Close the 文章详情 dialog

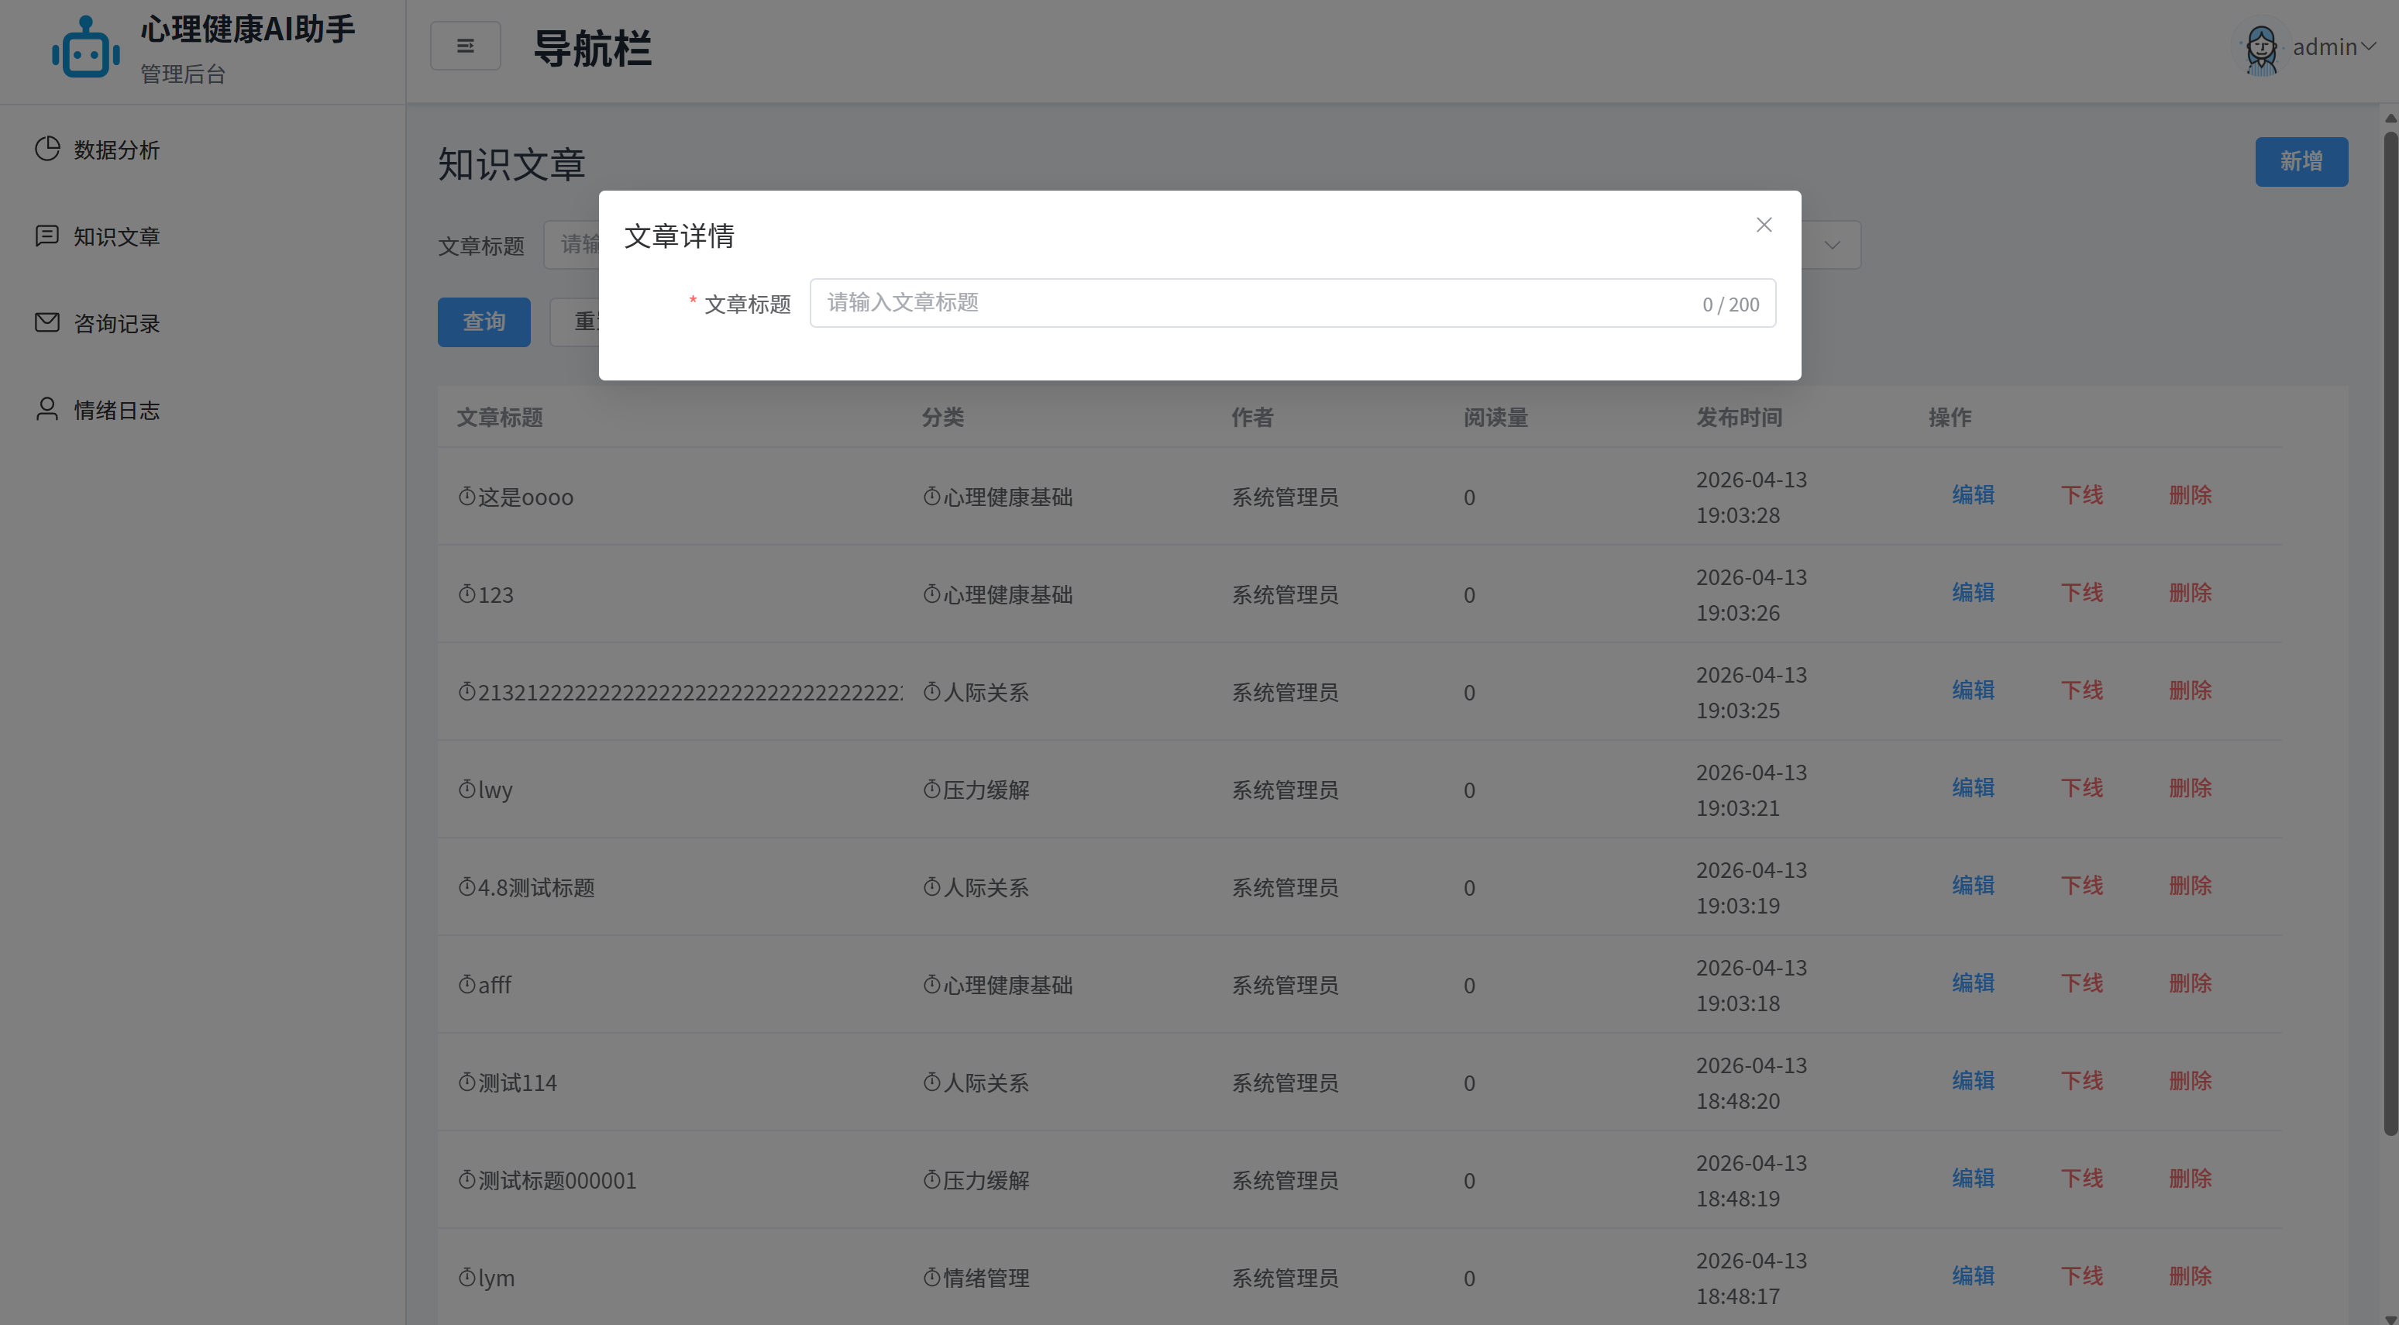(1763, 225)
